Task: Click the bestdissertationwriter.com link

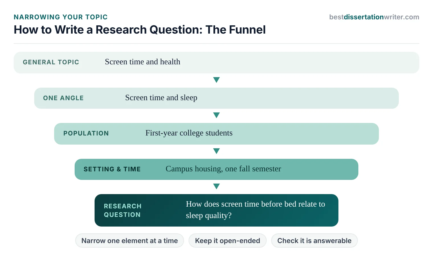Action: [374, 17]
